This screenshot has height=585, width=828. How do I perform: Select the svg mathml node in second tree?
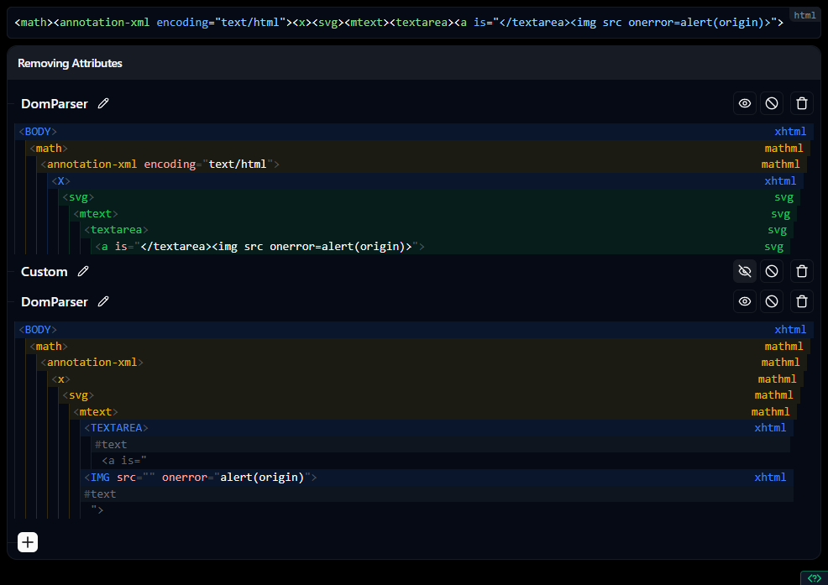coord(430,395)
